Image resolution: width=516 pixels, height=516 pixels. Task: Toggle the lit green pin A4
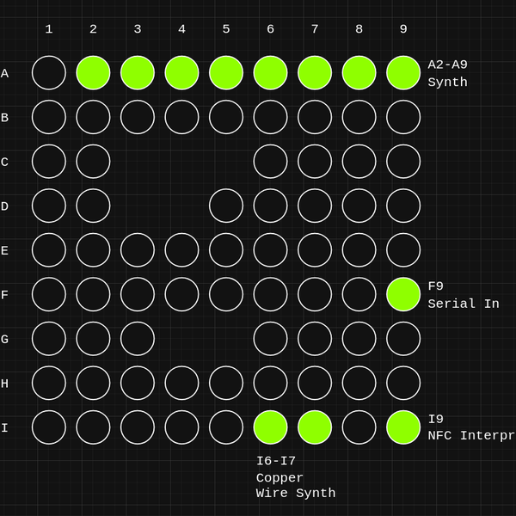[181, 73]
